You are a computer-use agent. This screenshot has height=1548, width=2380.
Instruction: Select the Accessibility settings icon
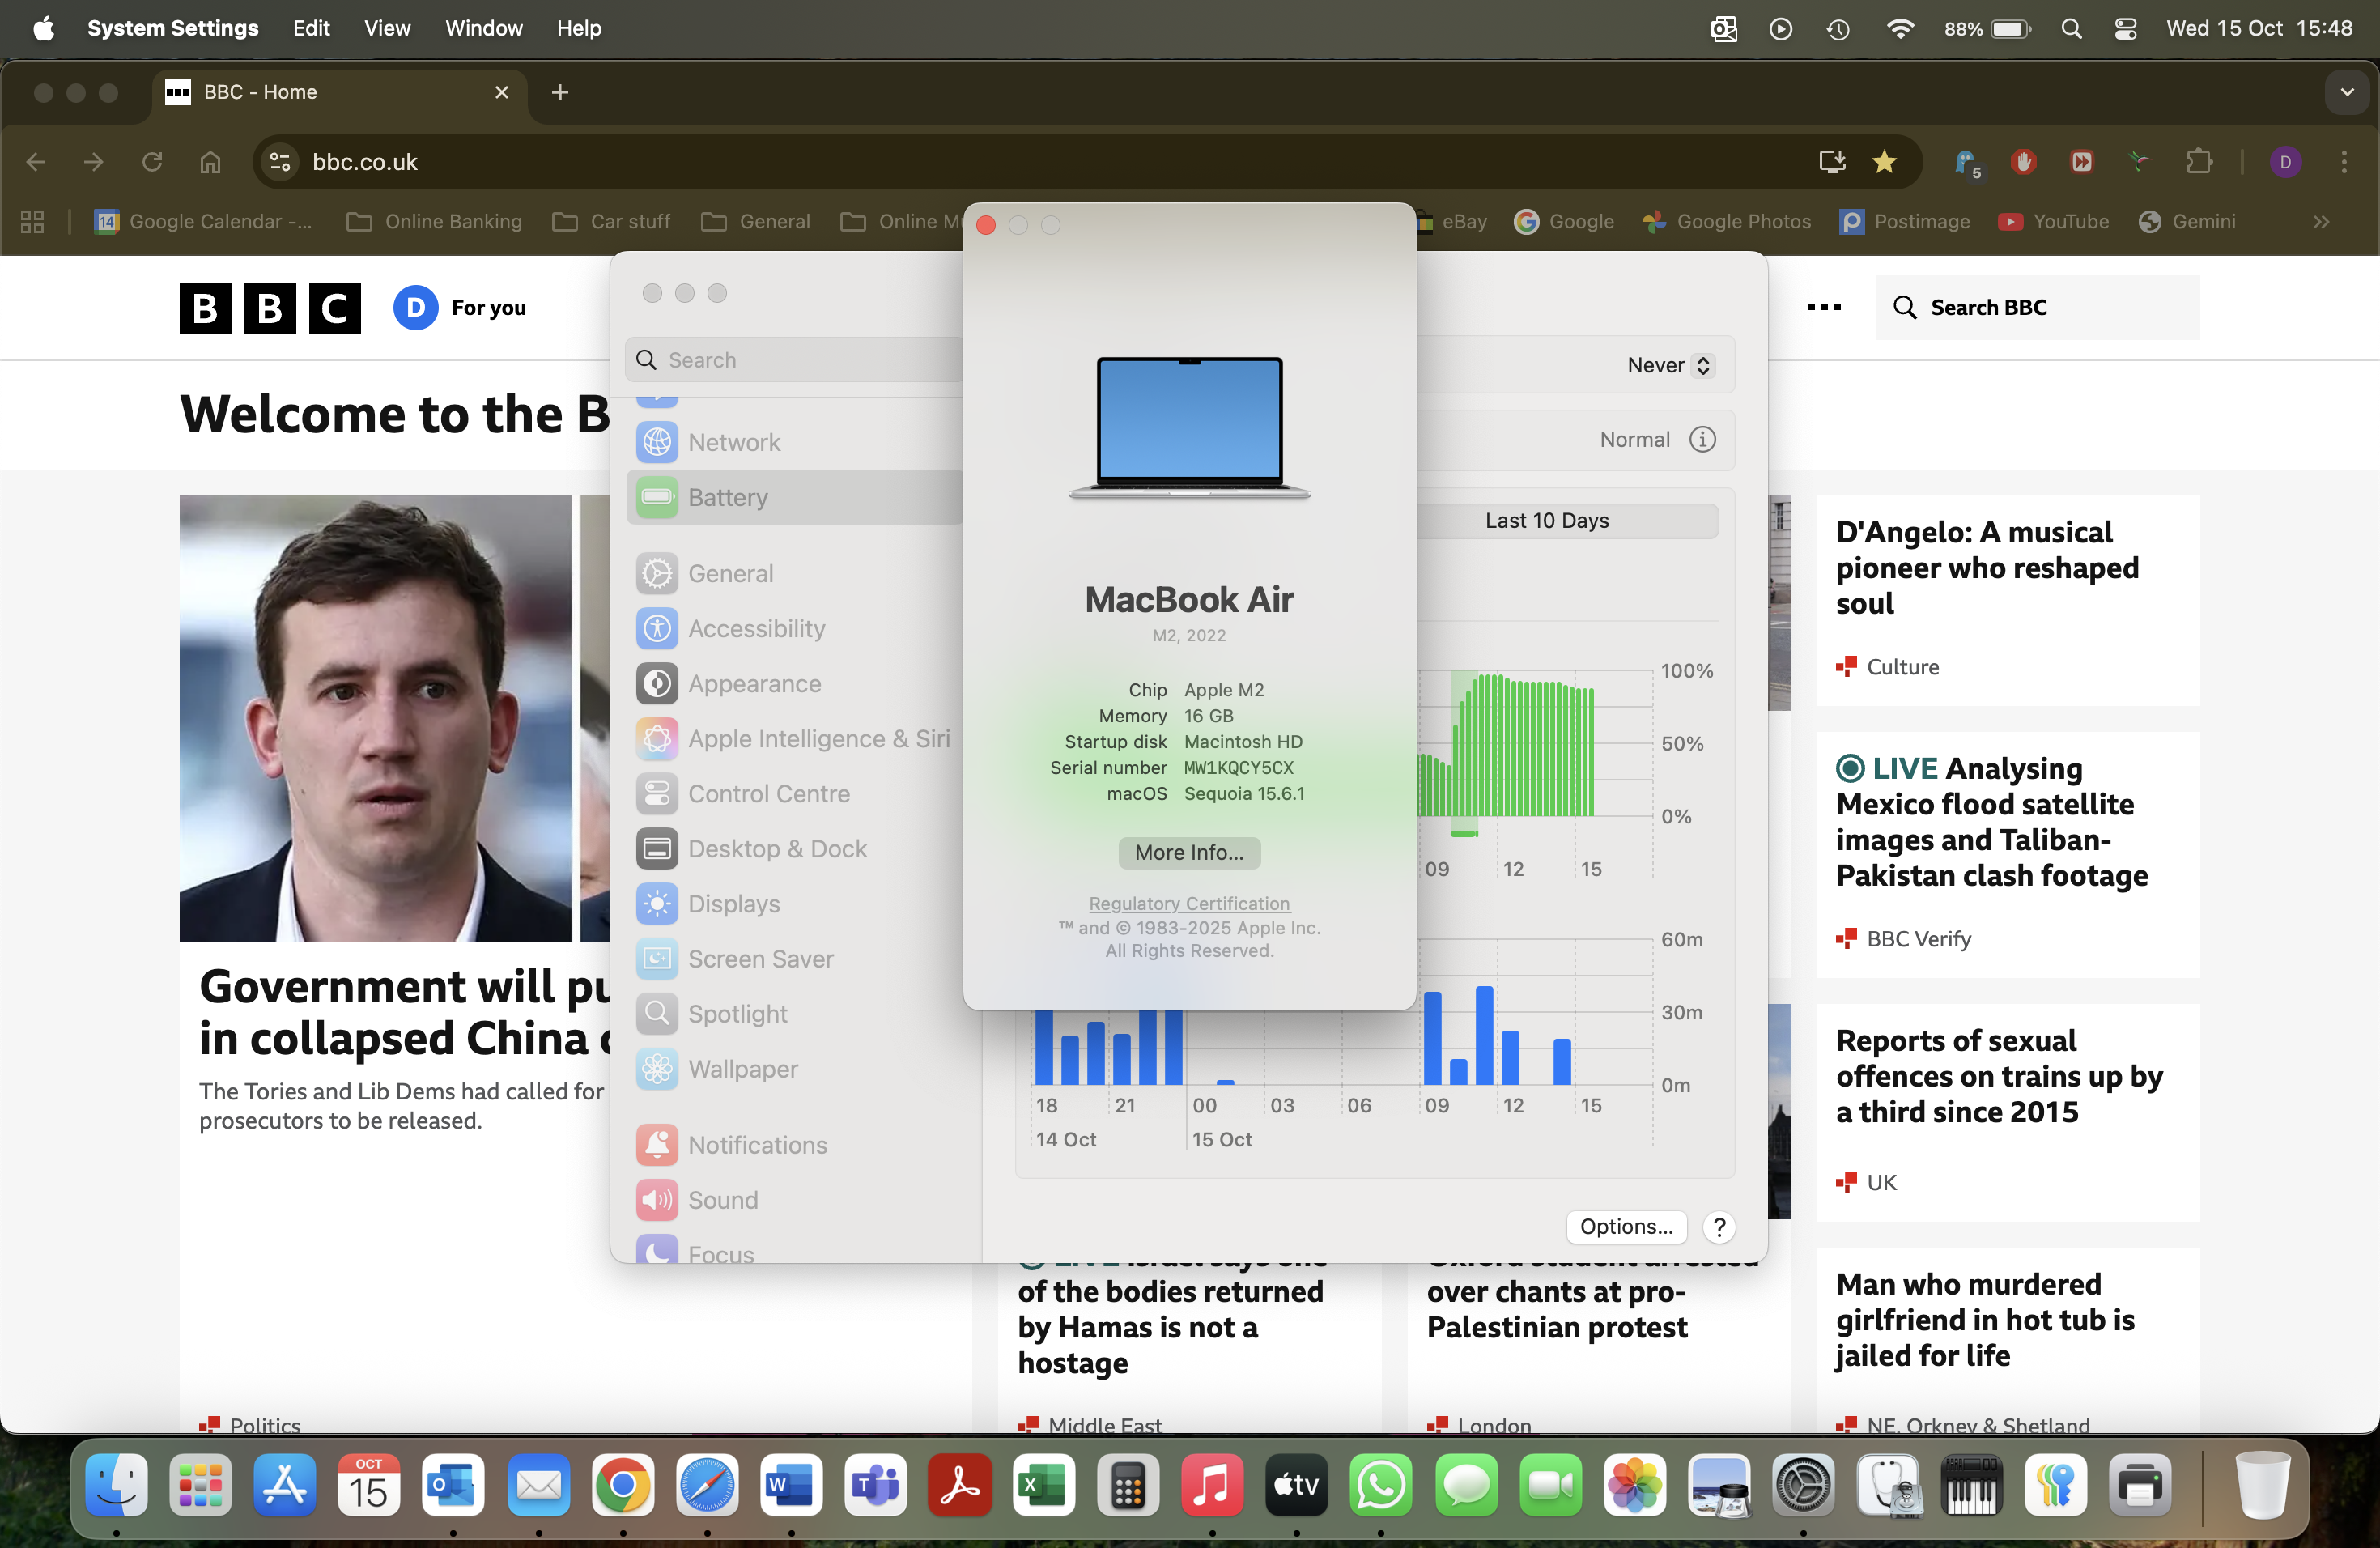[x=657, y=628]
